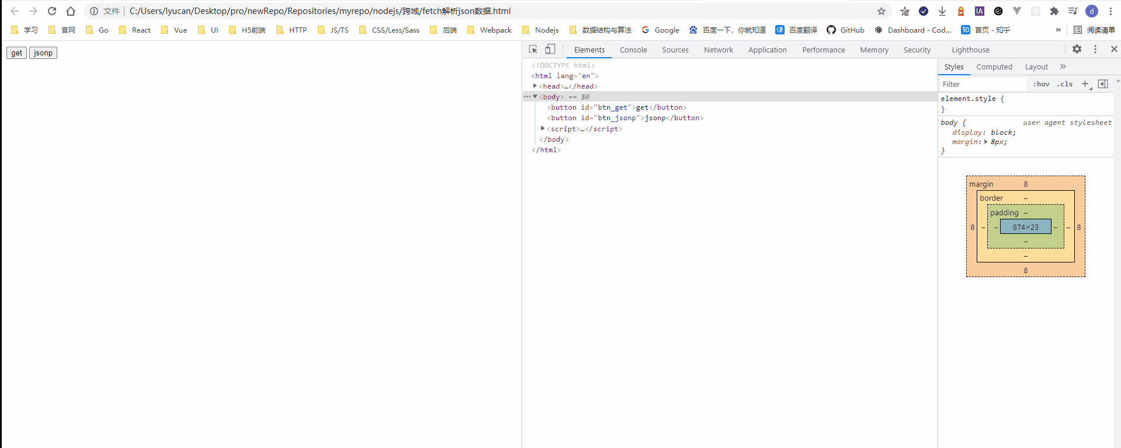Select the btn_get button element row
Viewport: 1121px width, 448px height.
[617, 107]
